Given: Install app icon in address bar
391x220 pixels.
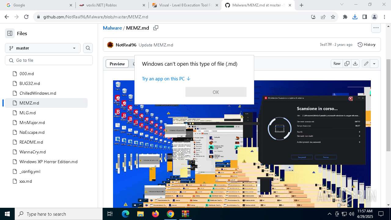Looking at the screenshot, I should (313, 17).
